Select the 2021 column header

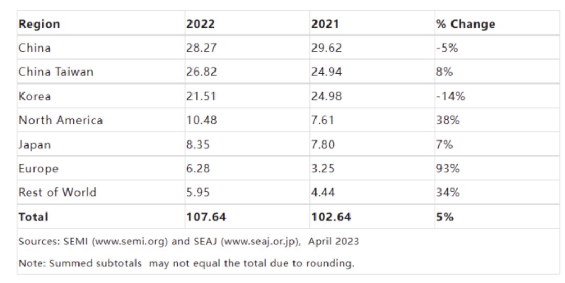[325, 24]
